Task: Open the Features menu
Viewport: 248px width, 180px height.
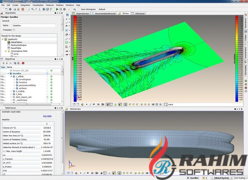Action: coord(50,5)
